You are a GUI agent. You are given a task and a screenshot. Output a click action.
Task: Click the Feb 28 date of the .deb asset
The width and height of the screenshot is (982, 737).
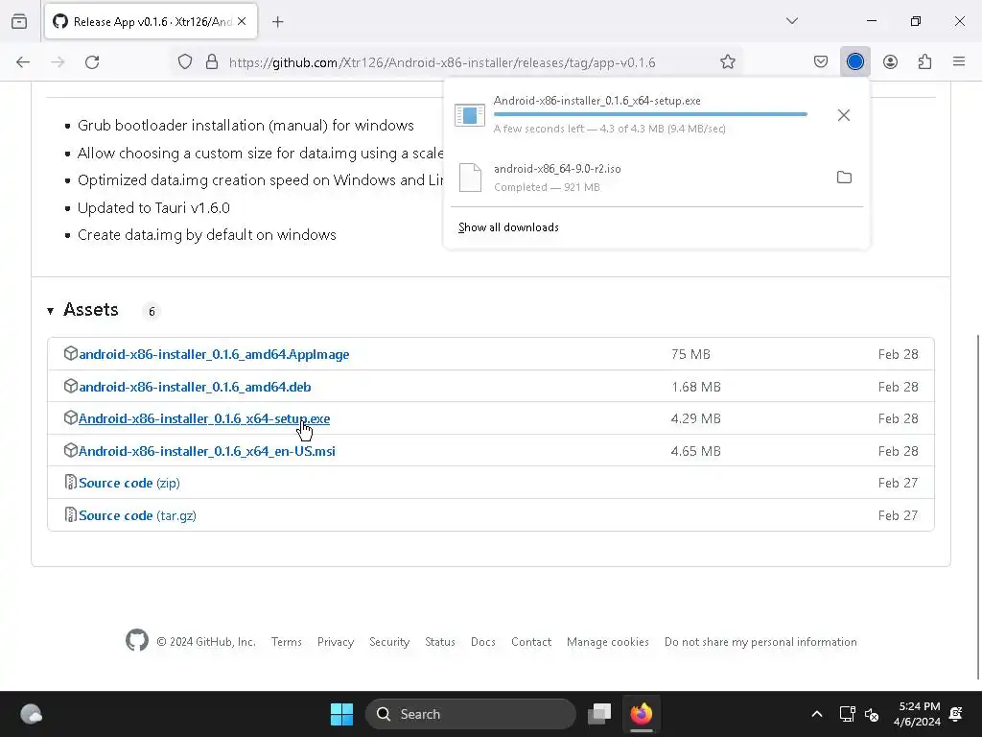898,387
